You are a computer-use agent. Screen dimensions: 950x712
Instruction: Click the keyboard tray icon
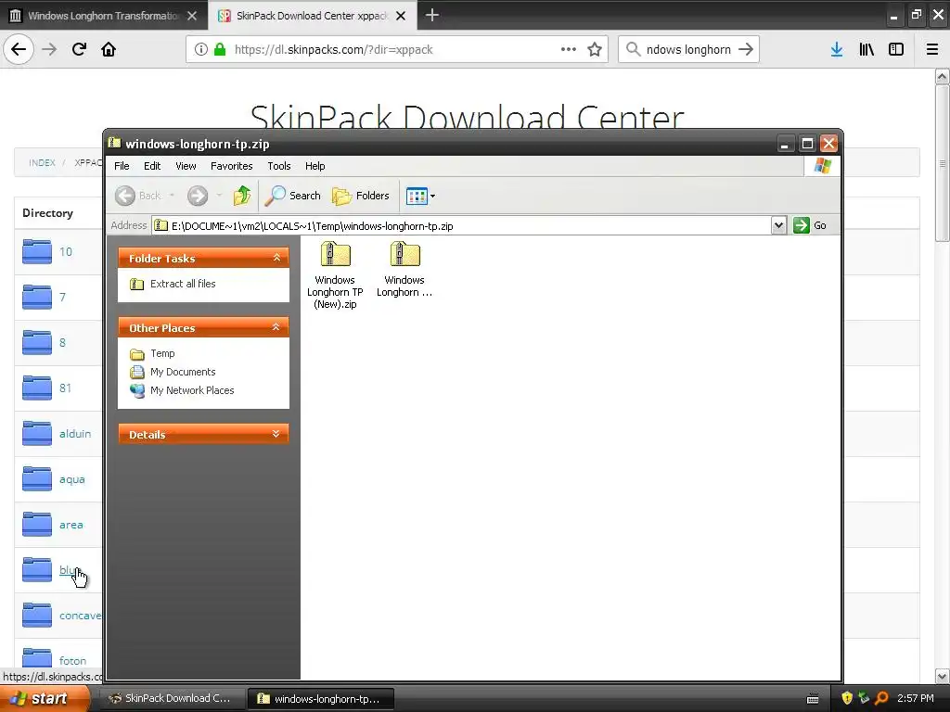[x=813, y=699]
